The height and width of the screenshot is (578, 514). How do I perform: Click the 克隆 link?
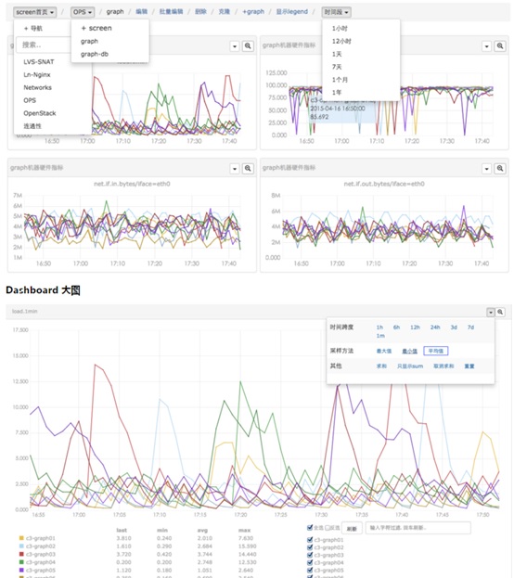[x=225, y=12]
